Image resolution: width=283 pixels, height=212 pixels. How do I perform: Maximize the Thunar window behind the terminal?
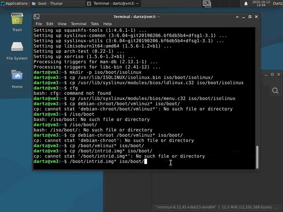click(x=272, y=75)
